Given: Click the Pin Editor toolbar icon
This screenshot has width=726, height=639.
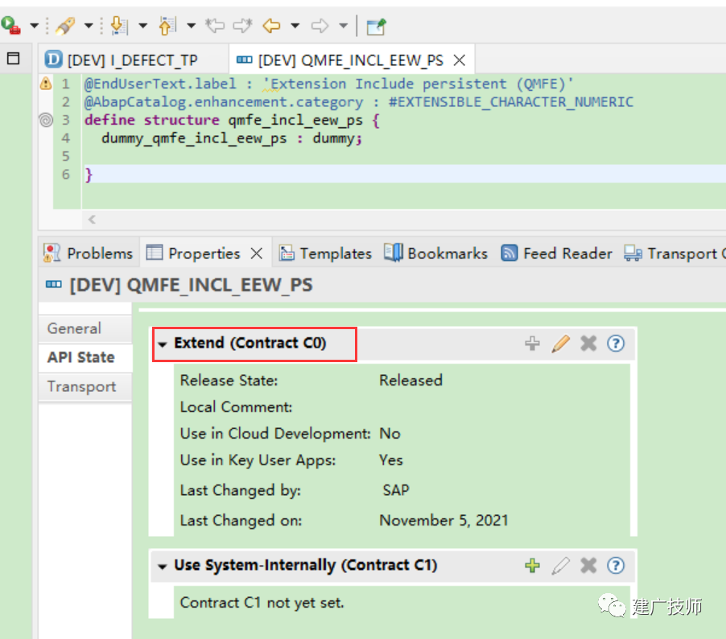Looking at the screenshot, I should 376,27.
